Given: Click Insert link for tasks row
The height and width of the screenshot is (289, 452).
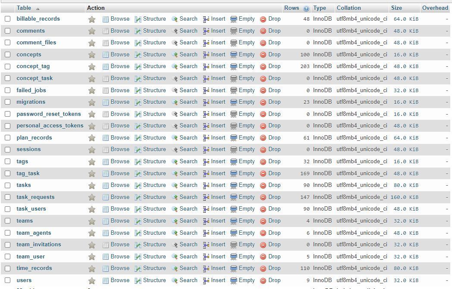Looking at the screenshot, I should pos(218,185).
